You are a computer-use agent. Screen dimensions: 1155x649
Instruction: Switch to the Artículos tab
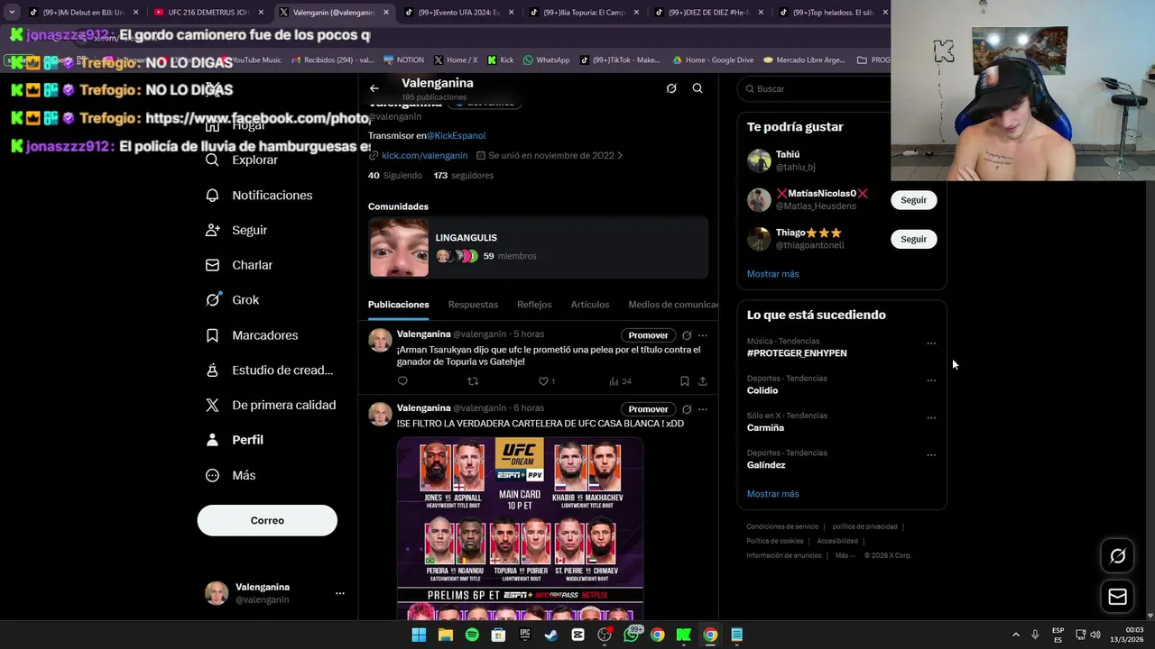pos(590,305)
